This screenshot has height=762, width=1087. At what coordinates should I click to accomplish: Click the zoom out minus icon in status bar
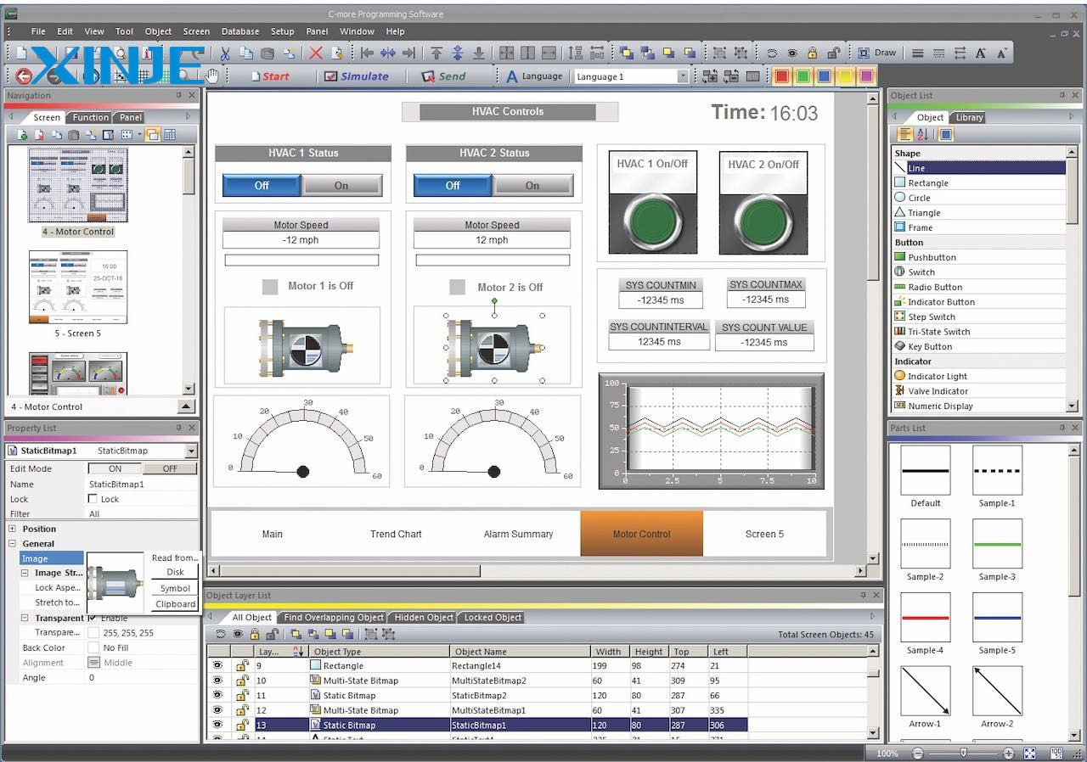[x=918, y=753]
